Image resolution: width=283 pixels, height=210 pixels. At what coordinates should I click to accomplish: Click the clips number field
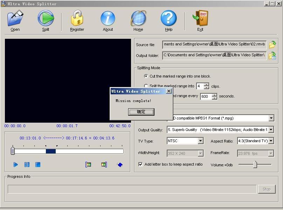200,86
